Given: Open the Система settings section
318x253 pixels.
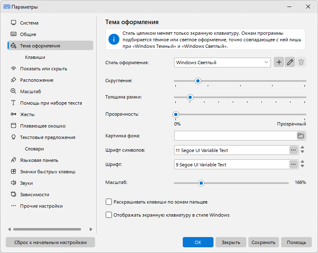Looking at the screenshot, I should (x=50, y=23).
